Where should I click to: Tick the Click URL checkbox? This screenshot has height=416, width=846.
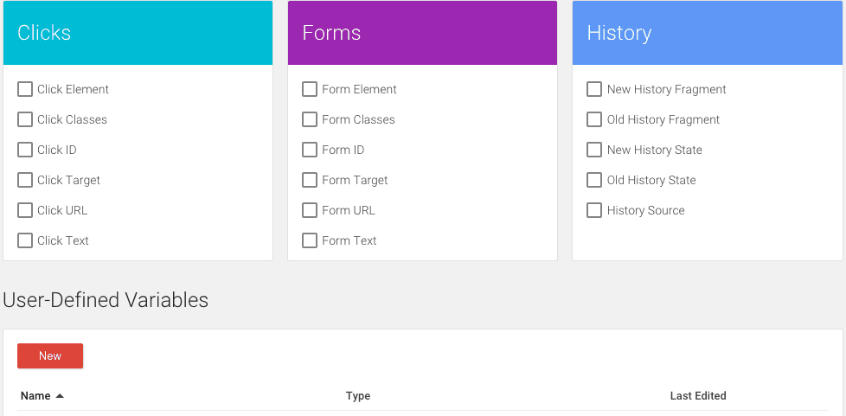click(25, 210)
